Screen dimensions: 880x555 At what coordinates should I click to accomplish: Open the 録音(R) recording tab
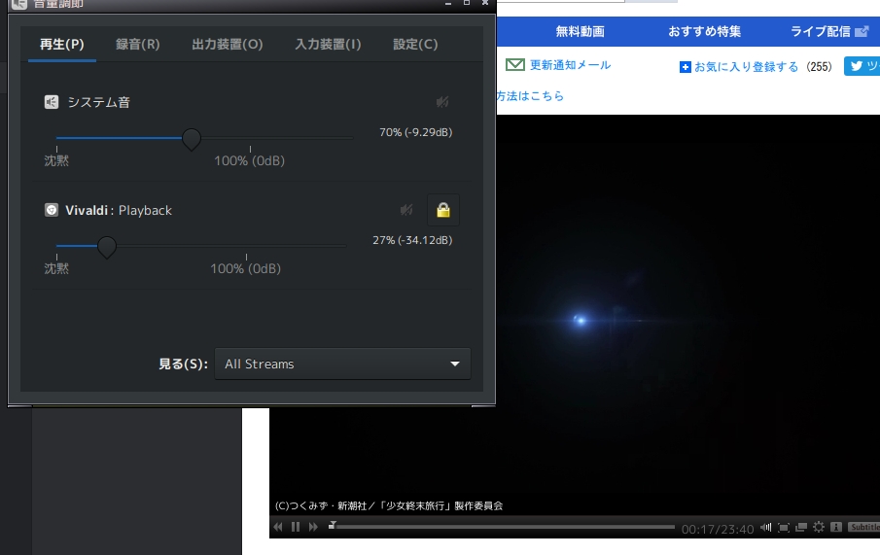point(137,45)
